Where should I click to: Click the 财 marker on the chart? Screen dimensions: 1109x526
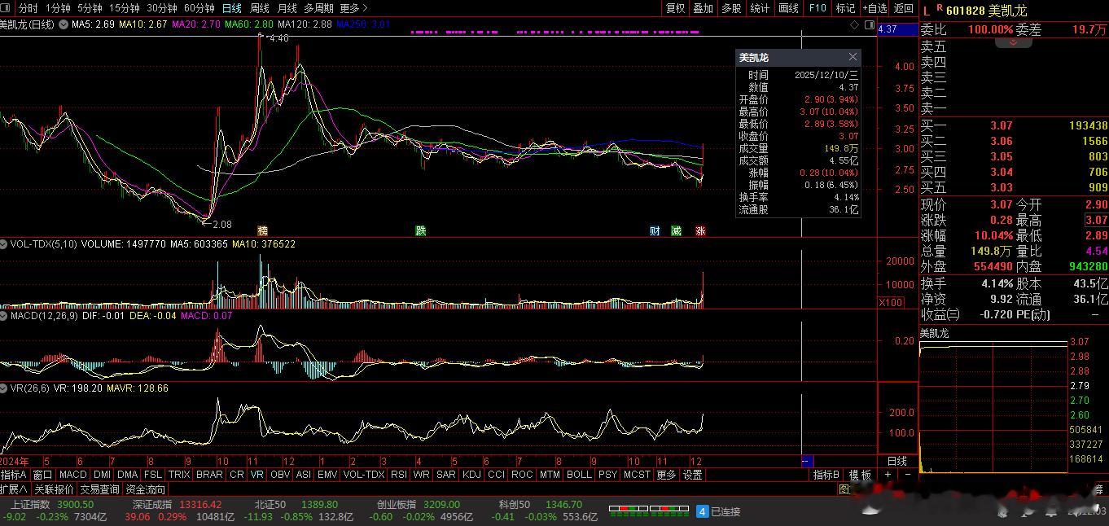[655, 231]
